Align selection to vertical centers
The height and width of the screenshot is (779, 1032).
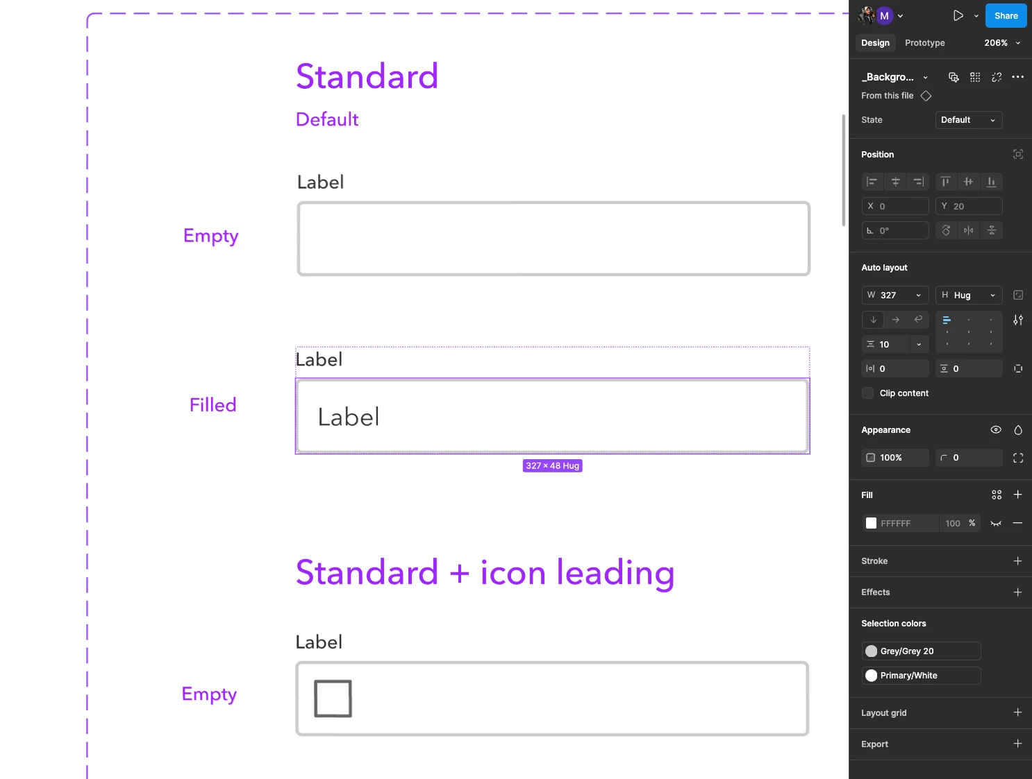(x=969, y=182)
